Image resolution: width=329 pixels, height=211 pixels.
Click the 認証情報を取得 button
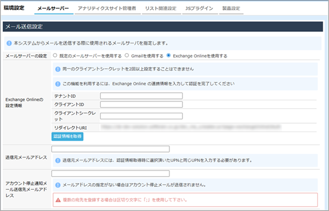coord(67,136)
